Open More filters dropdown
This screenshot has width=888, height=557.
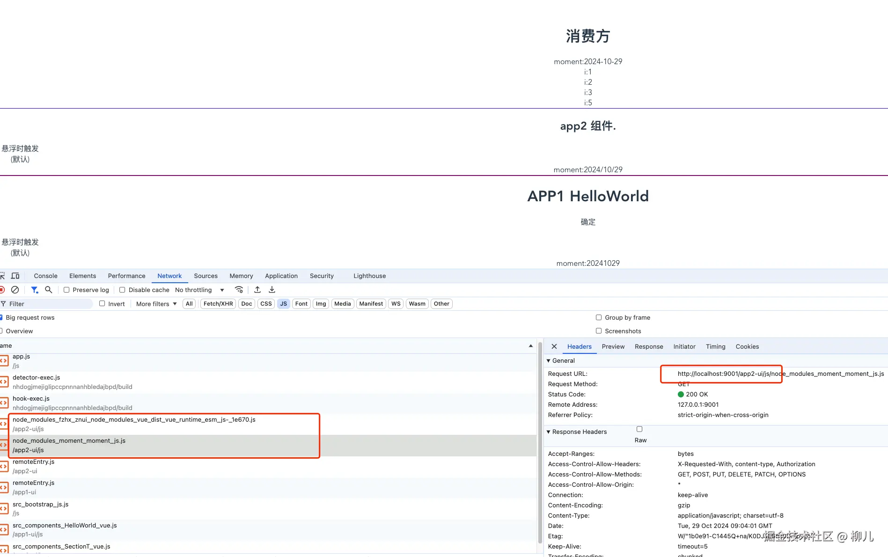point(156,304)
